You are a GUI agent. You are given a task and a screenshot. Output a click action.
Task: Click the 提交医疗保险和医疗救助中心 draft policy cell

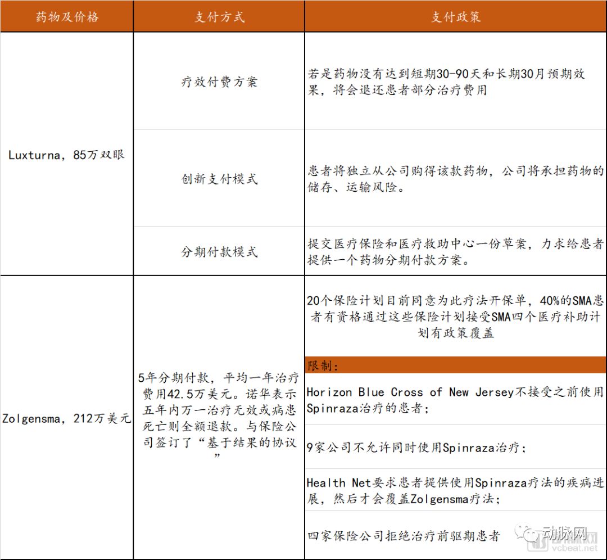point(455,251)
